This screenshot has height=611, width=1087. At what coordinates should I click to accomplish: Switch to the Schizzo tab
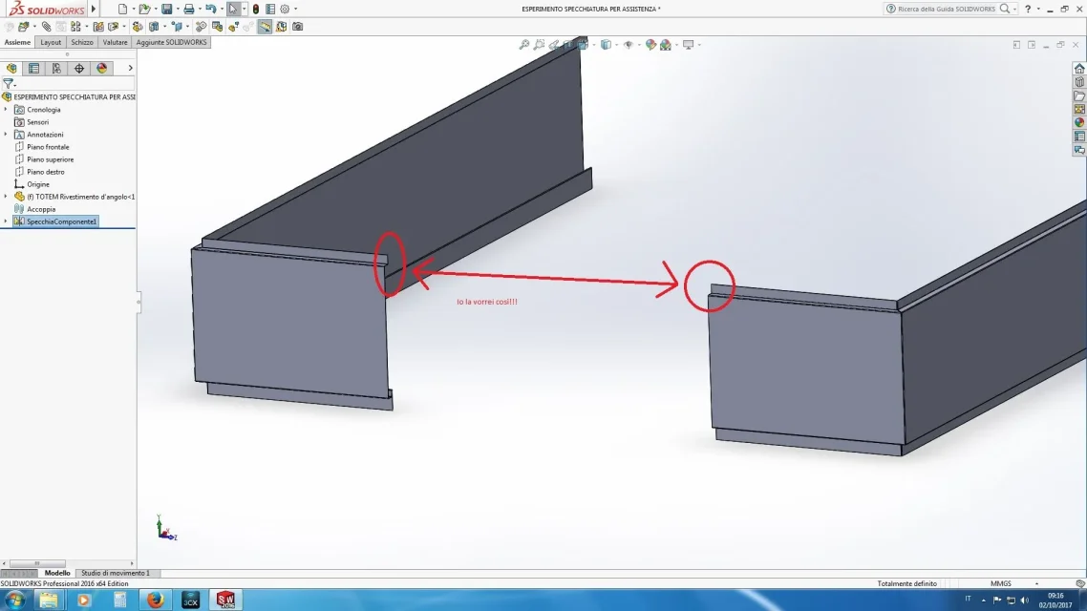click(x=82, y=42)
